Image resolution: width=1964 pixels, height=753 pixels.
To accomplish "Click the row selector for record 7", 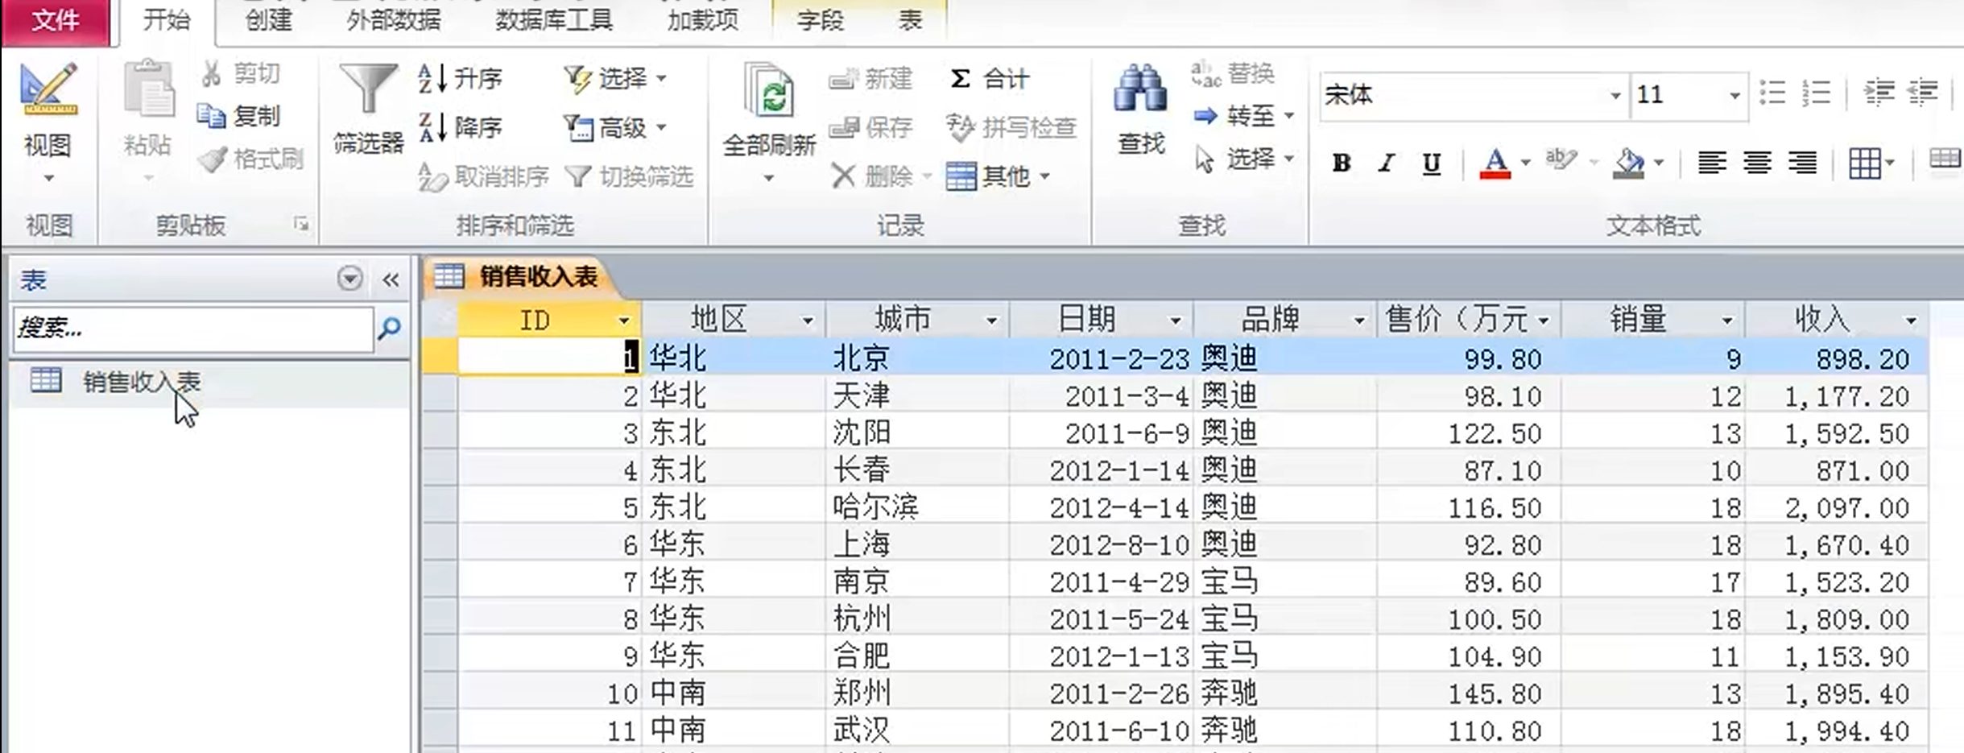I will point(440,581).
